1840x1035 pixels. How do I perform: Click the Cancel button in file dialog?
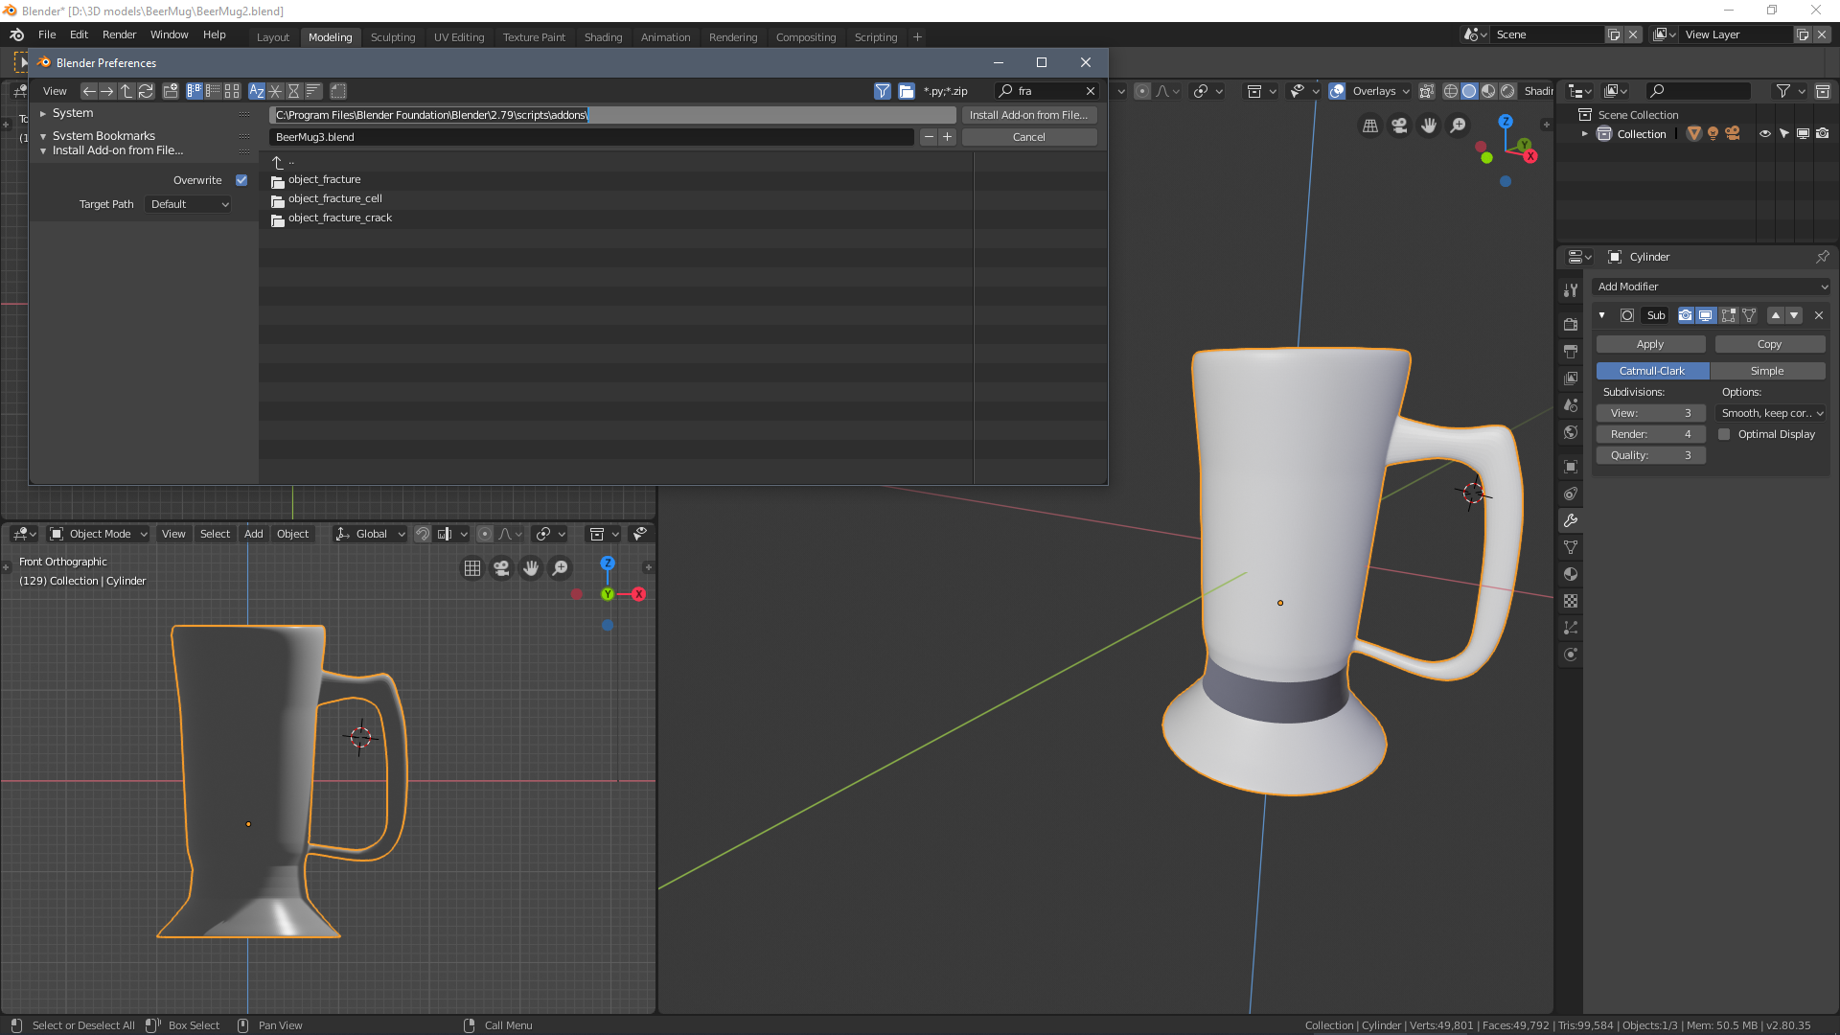tap(1028, 136)
